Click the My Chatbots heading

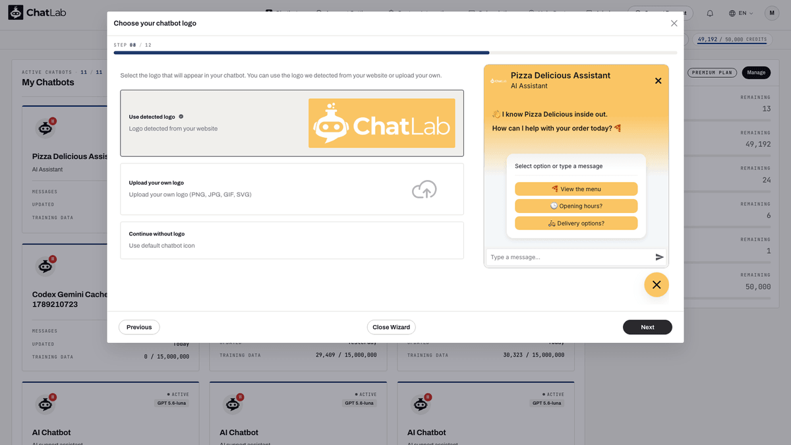pyautogui.click(x=48, y=82)
